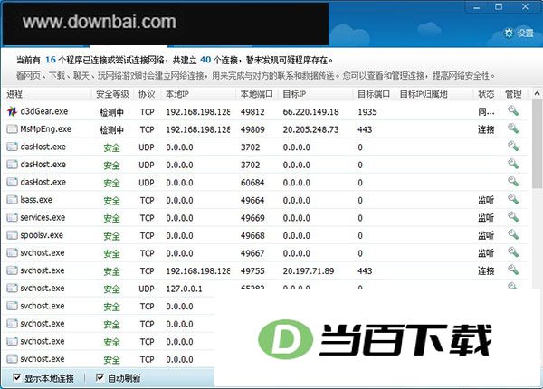Click local port 49669
The width and height of the screenshot is (543, 389).
(x=252, y=218)
